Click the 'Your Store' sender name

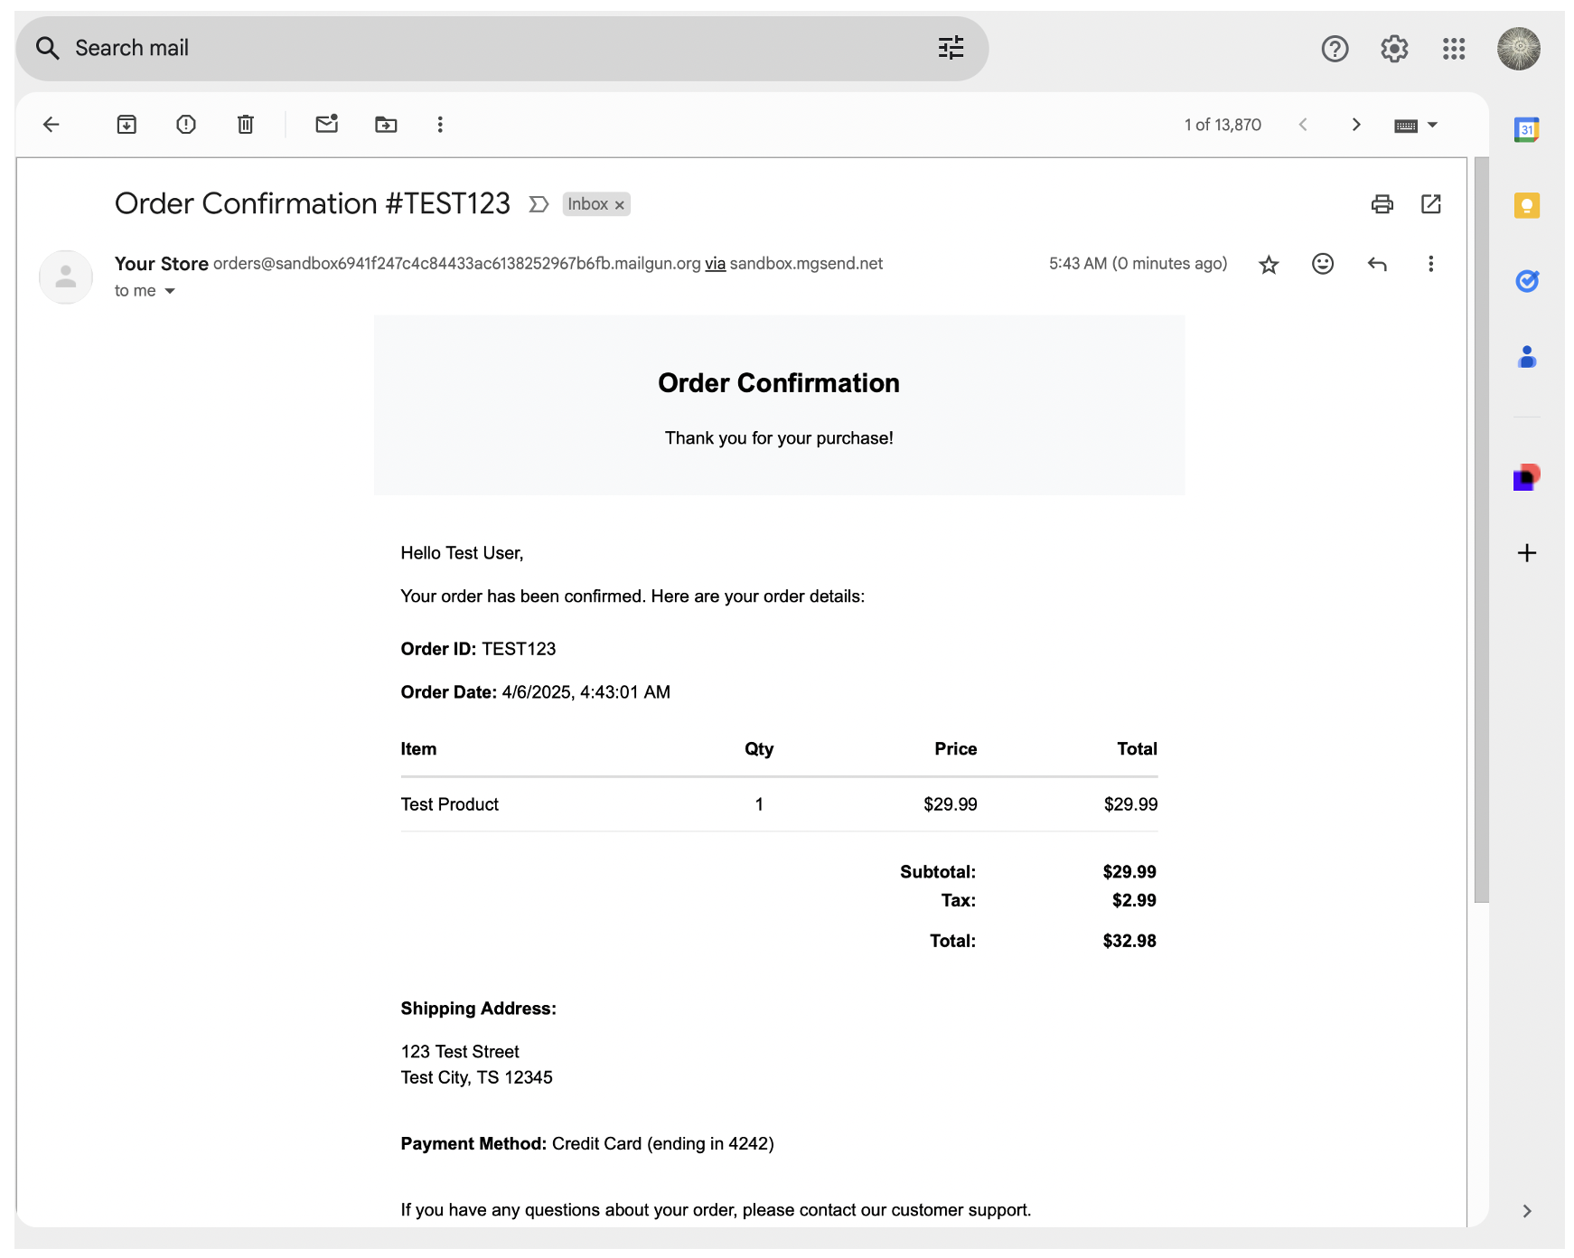162,264
